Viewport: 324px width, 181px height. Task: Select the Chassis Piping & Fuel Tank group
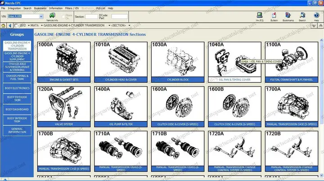[17, 78]
